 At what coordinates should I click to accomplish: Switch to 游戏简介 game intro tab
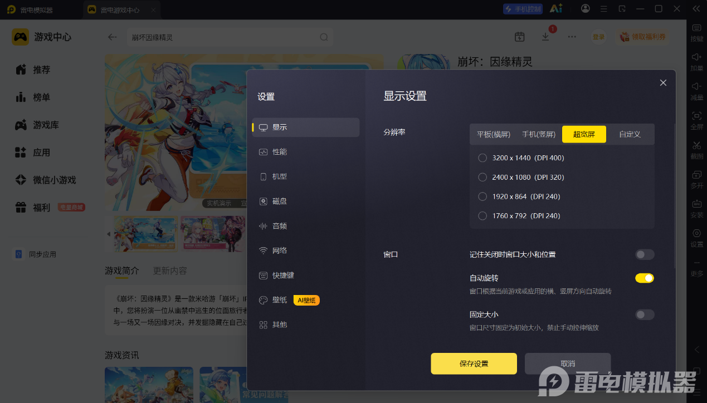(122, 271)
